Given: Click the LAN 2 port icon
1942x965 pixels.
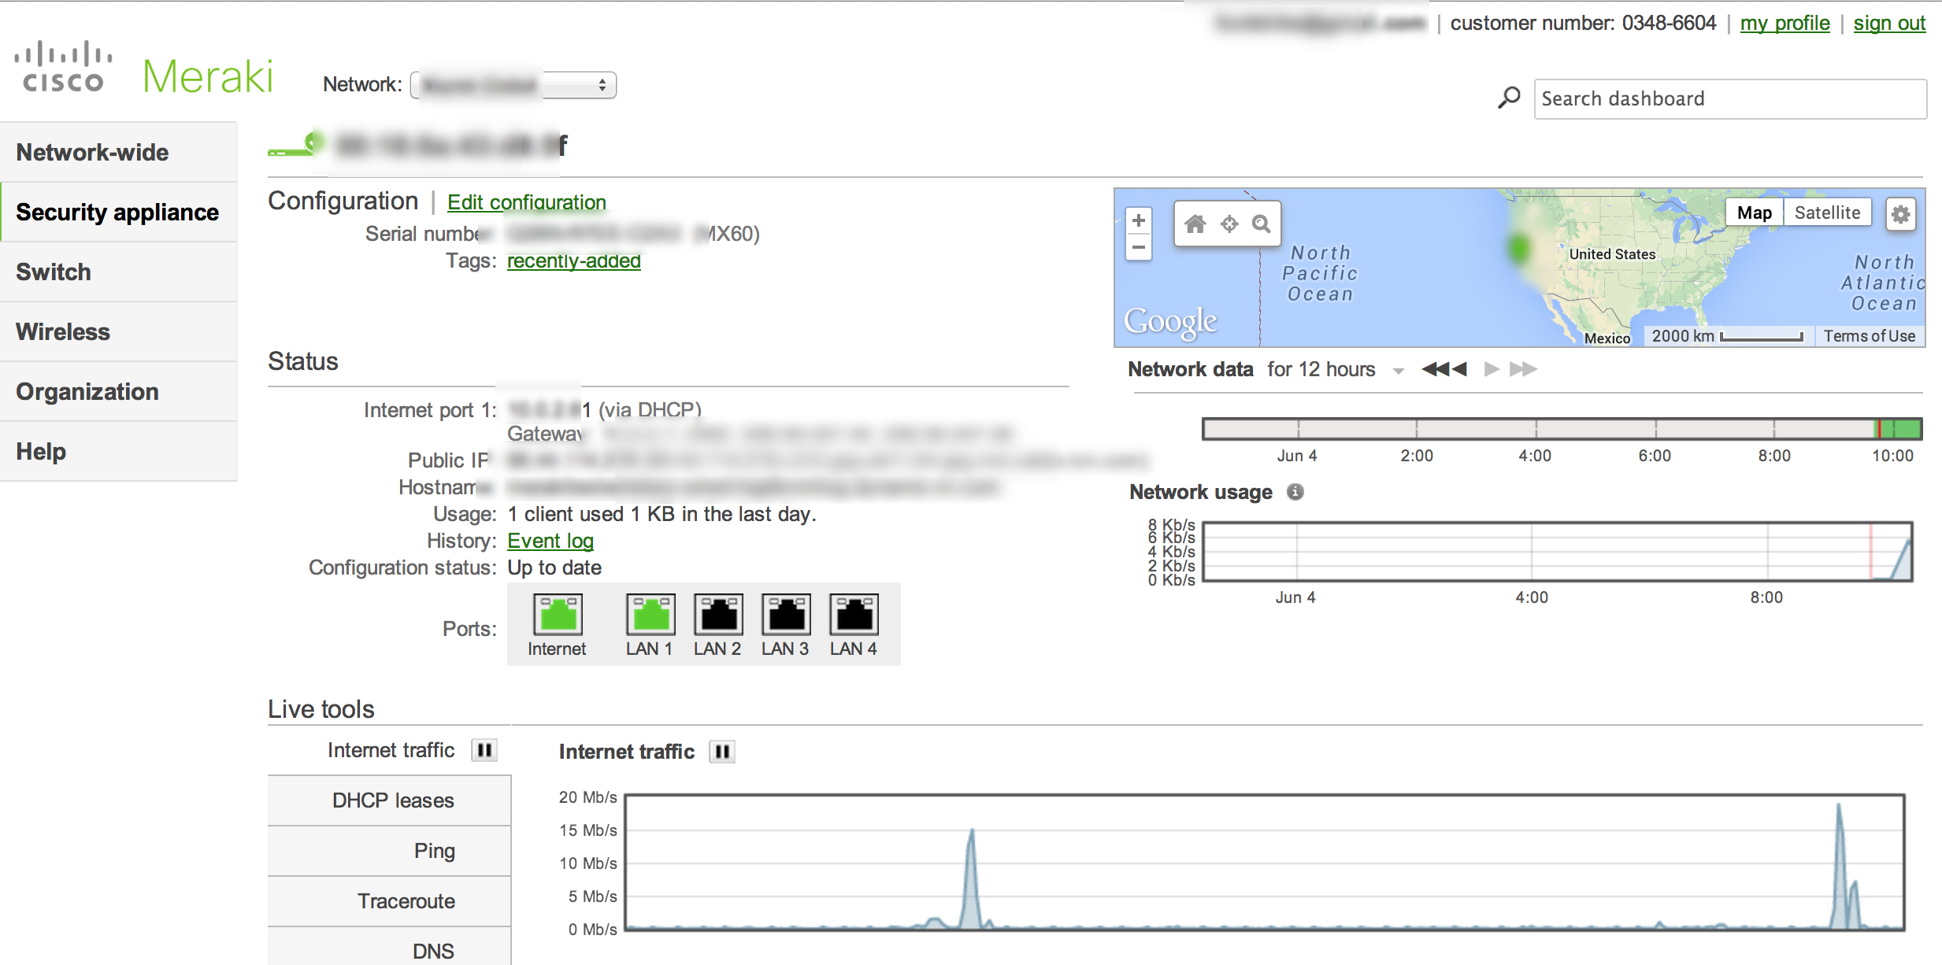Looking at the screenshot, I should (x=717, y=615).
